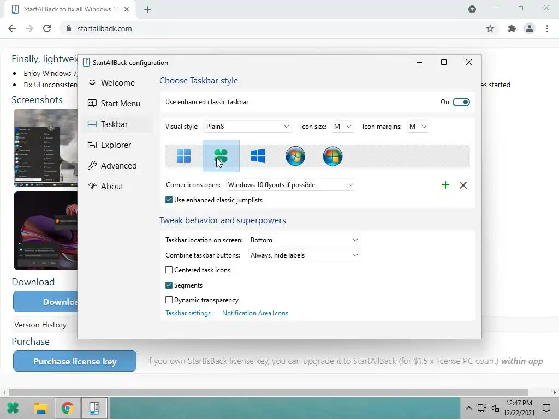Go back in Chrome browser

[x=12, y=28]
